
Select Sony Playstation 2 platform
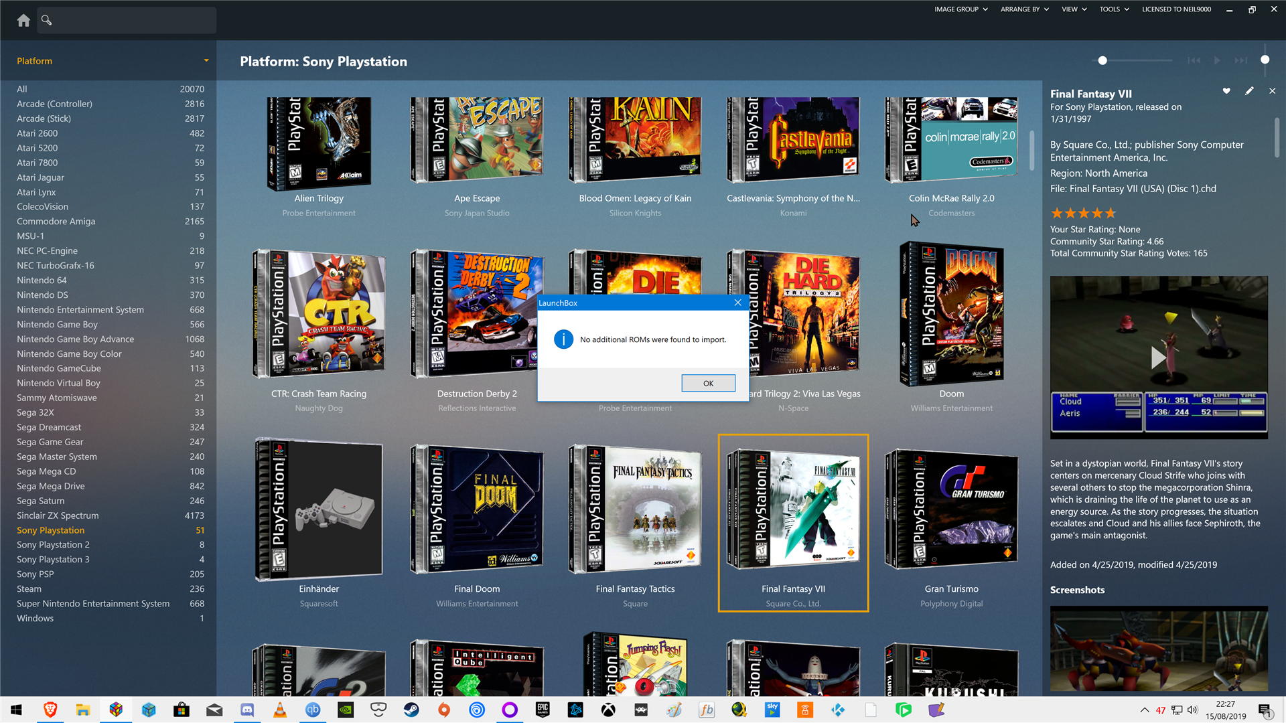[111, 545]
